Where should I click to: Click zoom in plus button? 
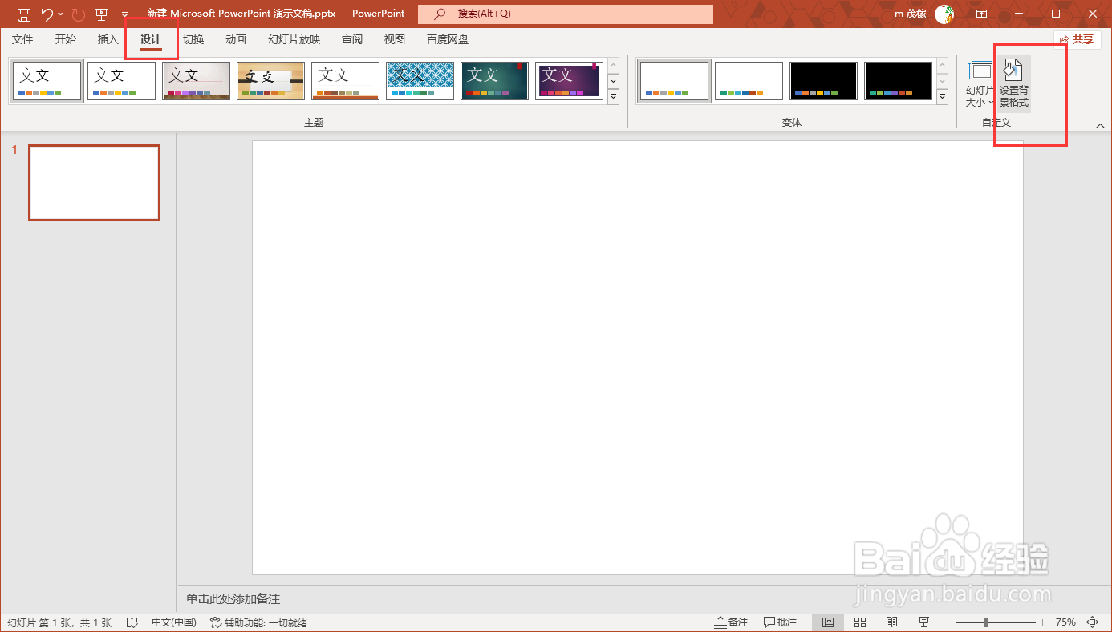[x=1043, y=622]
